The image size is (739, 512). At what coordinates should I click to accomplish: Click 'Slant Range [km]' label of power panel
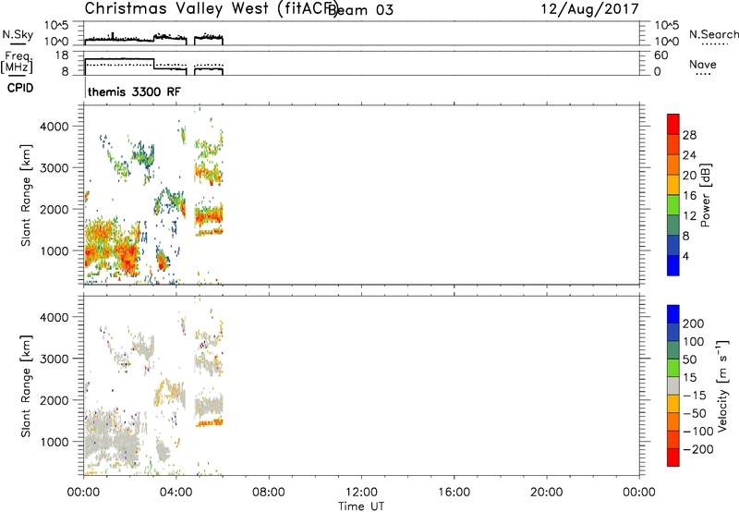pyautogui.click(x=26, y=195)
